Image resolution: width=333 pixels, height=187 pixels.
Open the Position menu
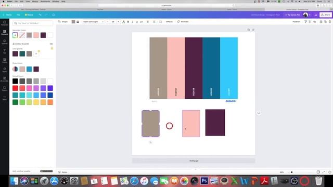coord(296,22)
